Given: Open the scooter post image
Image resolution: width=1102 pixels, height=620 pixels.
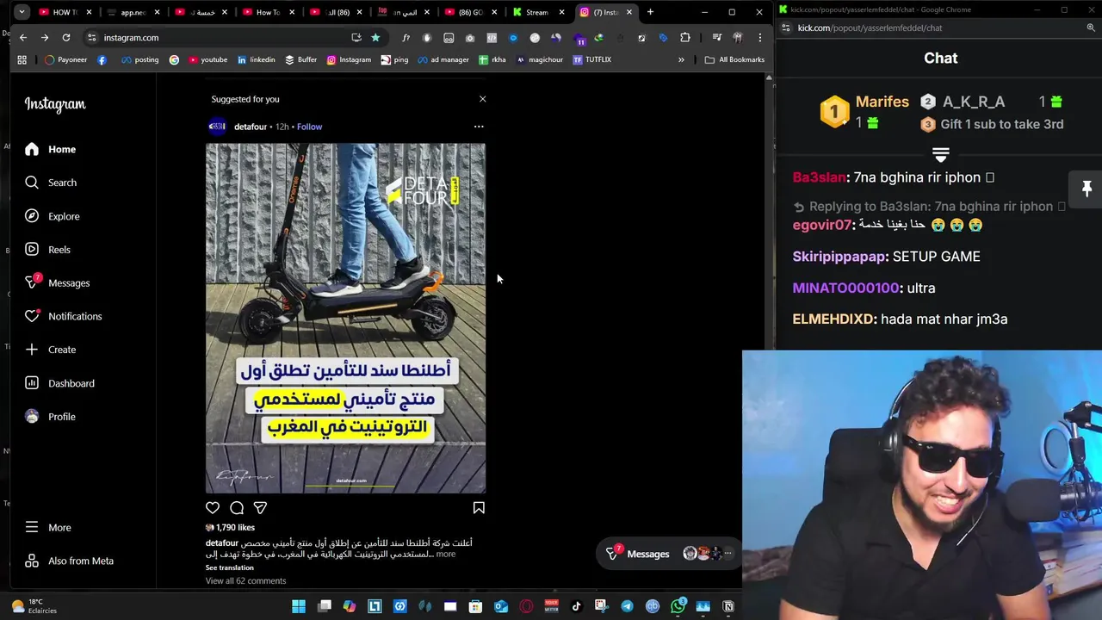Looking at the screenshot, I should tap(345, 318).
